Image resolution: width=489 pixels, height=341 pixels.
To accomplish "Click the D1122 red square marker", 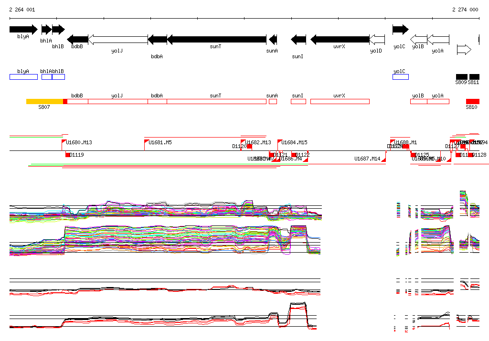I will point(294,155).
